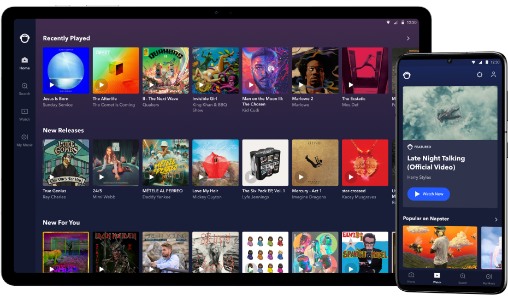Open artist Daddy Yankee

coord(156,197)
